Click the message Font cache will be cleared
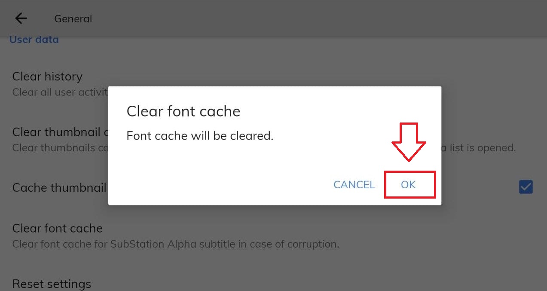 coord(200,136)
